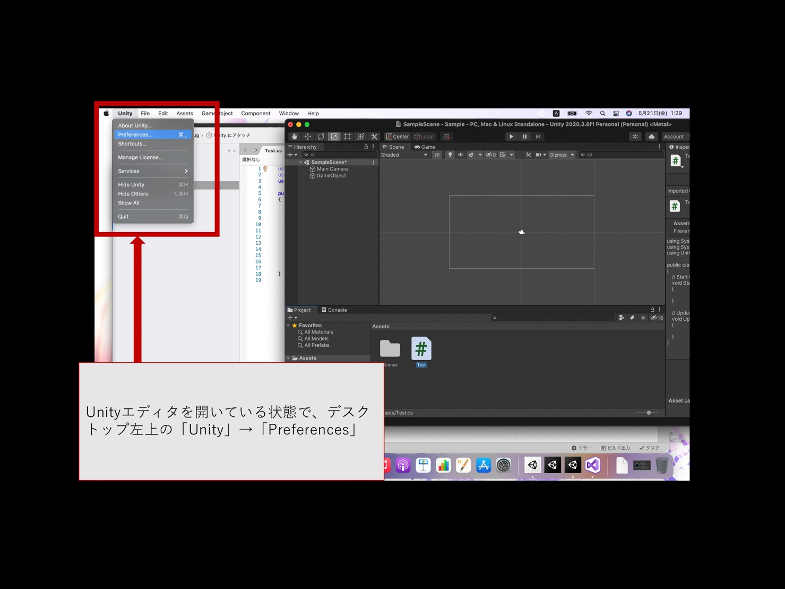Collapse the Assets folder tree

pos(288,358)
